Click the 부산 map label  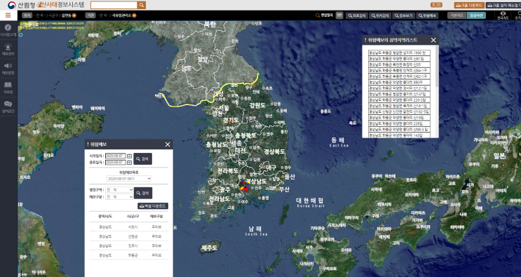(285, 189)
